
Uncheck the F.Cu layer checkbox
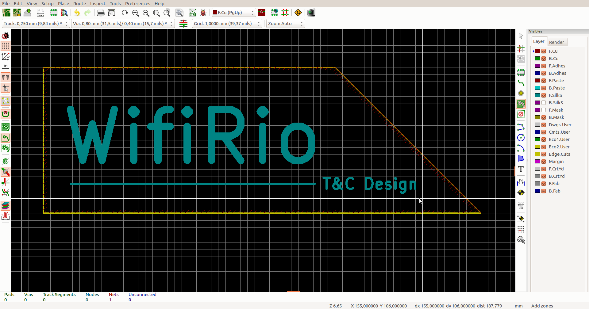544,51
